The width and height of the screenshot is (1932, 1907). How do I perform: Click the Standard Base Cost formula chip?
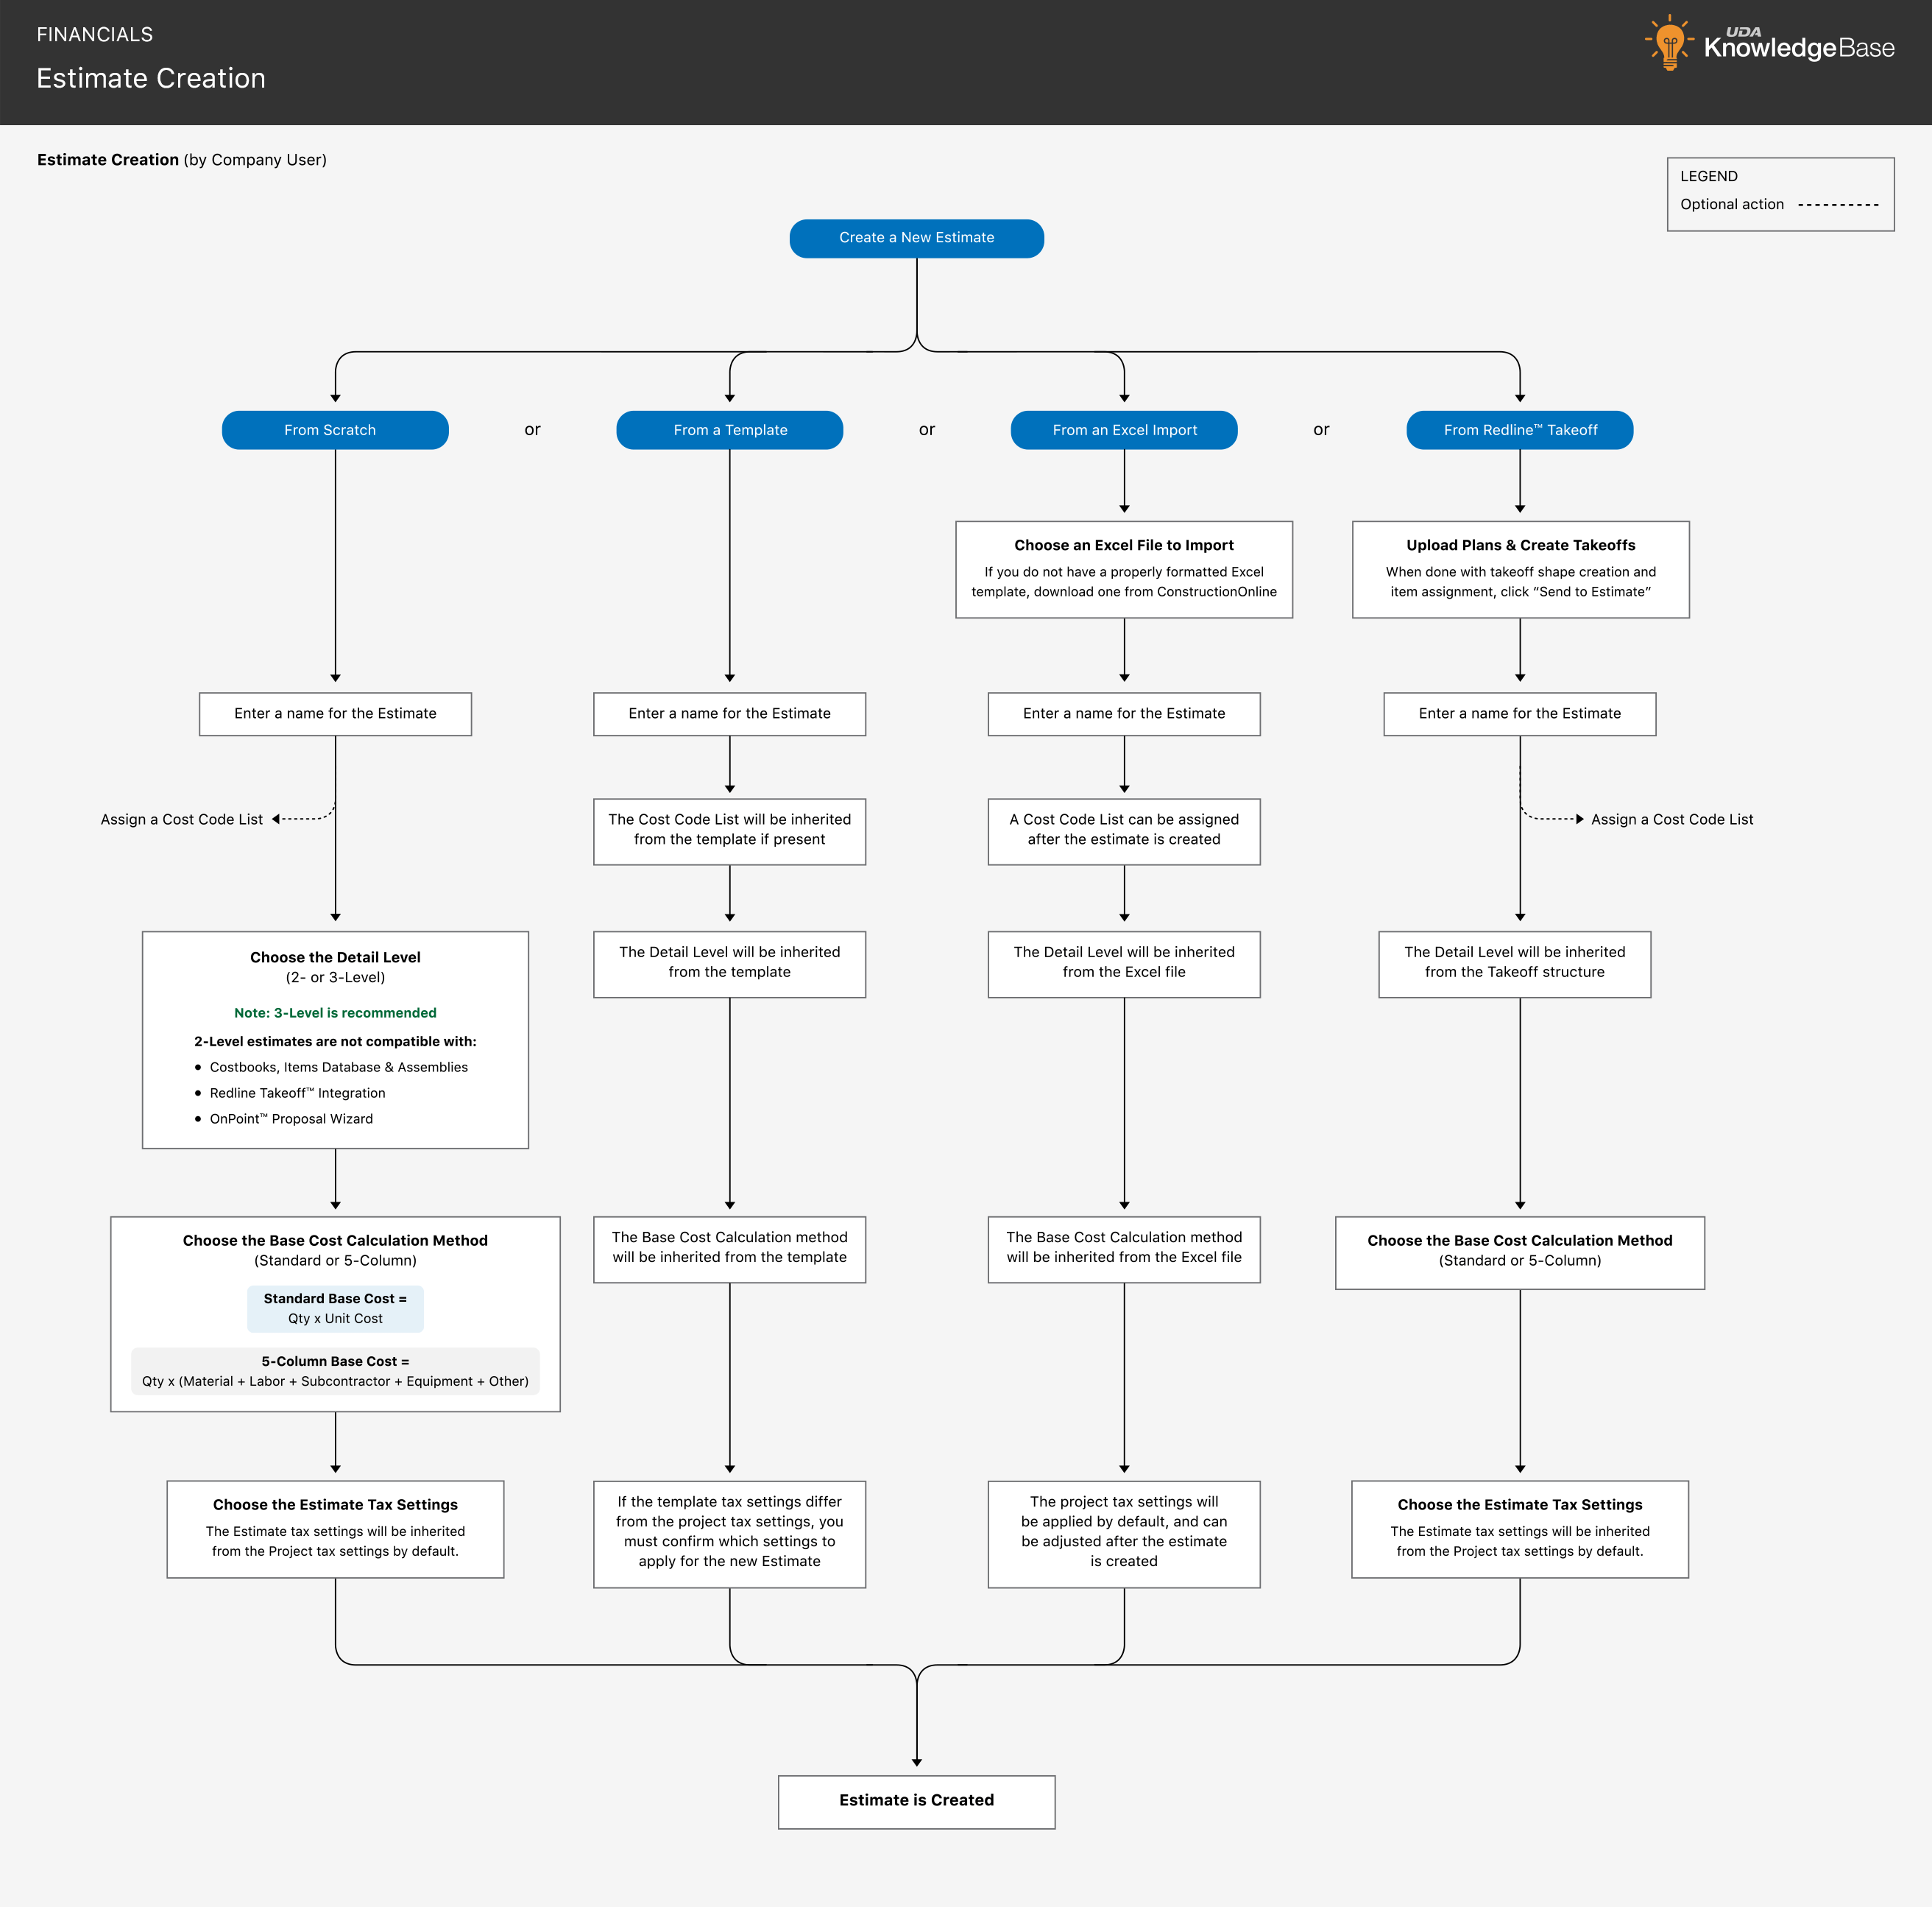335,1308
